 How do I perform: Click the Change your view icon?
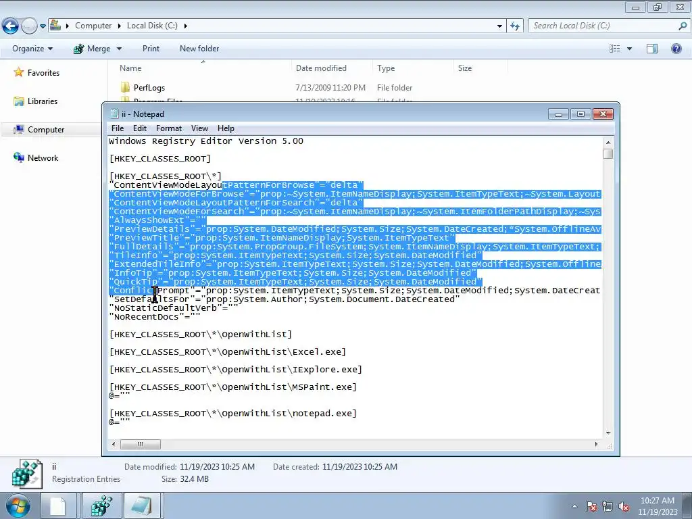tap(615, 49)
